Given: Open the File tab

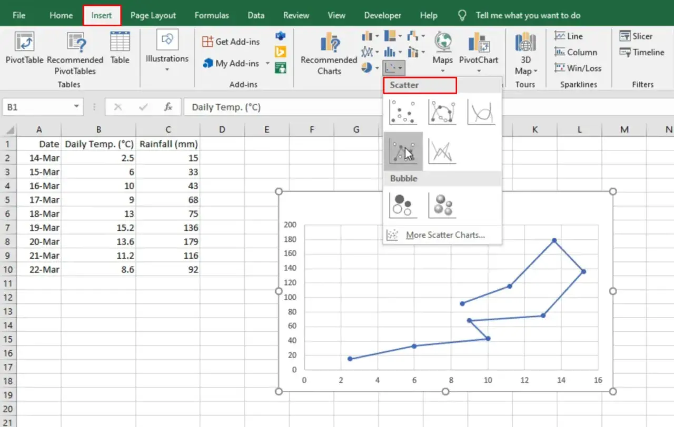Looking at the screenshot, I should coord(19,15).
